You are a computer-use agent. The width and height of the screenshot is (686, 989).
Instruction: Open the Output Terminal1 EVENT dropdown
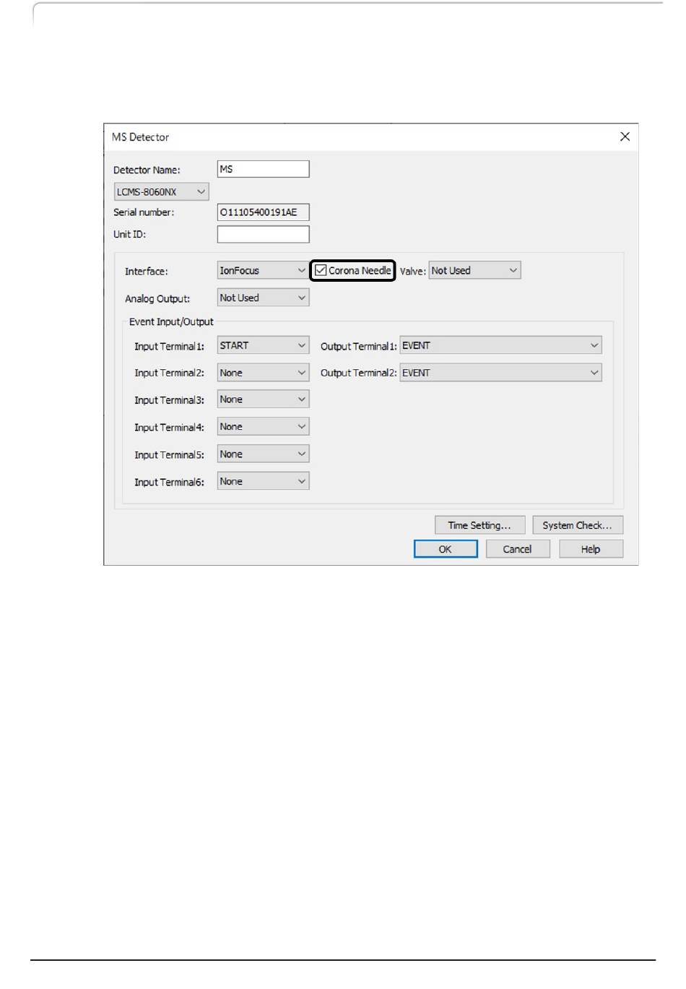click(501, 346)
